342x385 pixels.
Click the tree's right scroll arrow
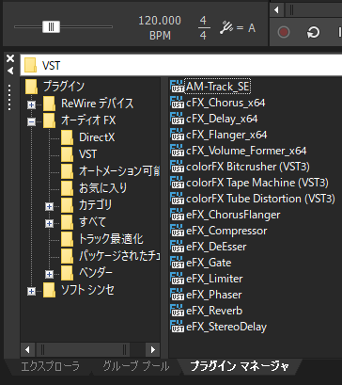click(153, 349)
